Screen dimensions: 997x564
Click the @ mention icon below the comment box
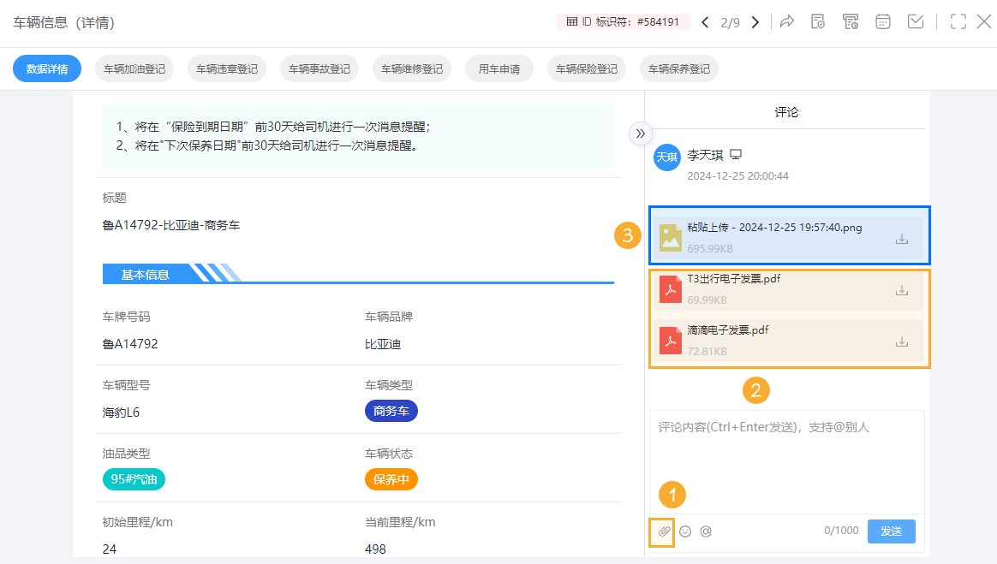705,531
